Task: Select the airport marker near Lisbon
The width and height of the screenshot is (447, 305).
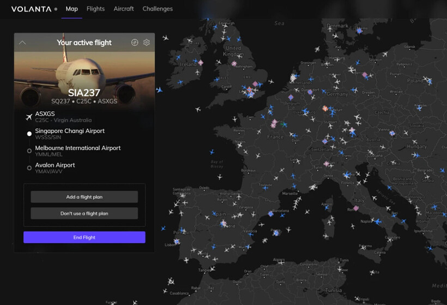Action: tap(177, 242)
